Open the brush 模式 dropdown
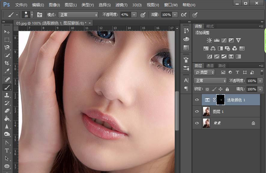 pyautogui.click(x=79, y=15)
